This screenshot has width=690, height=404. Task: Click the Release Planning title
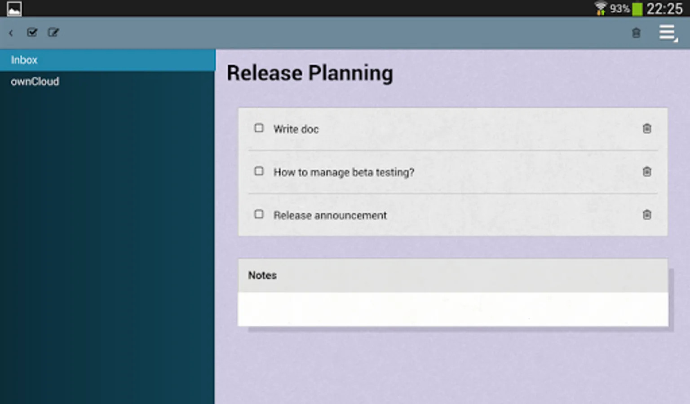[x=310, y=73]
